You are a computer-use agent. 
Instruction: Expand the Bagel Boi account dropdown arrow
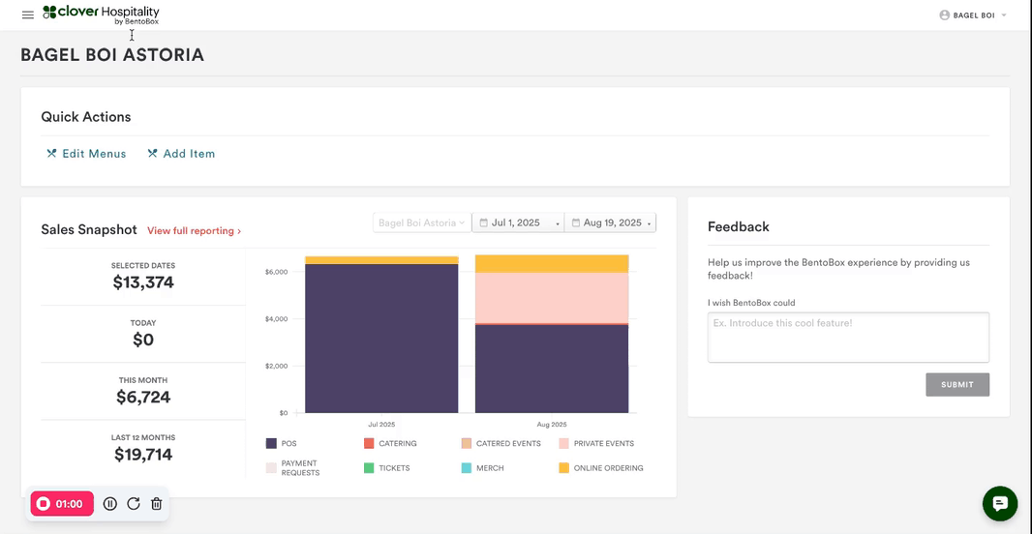[x=1004, y=15]
